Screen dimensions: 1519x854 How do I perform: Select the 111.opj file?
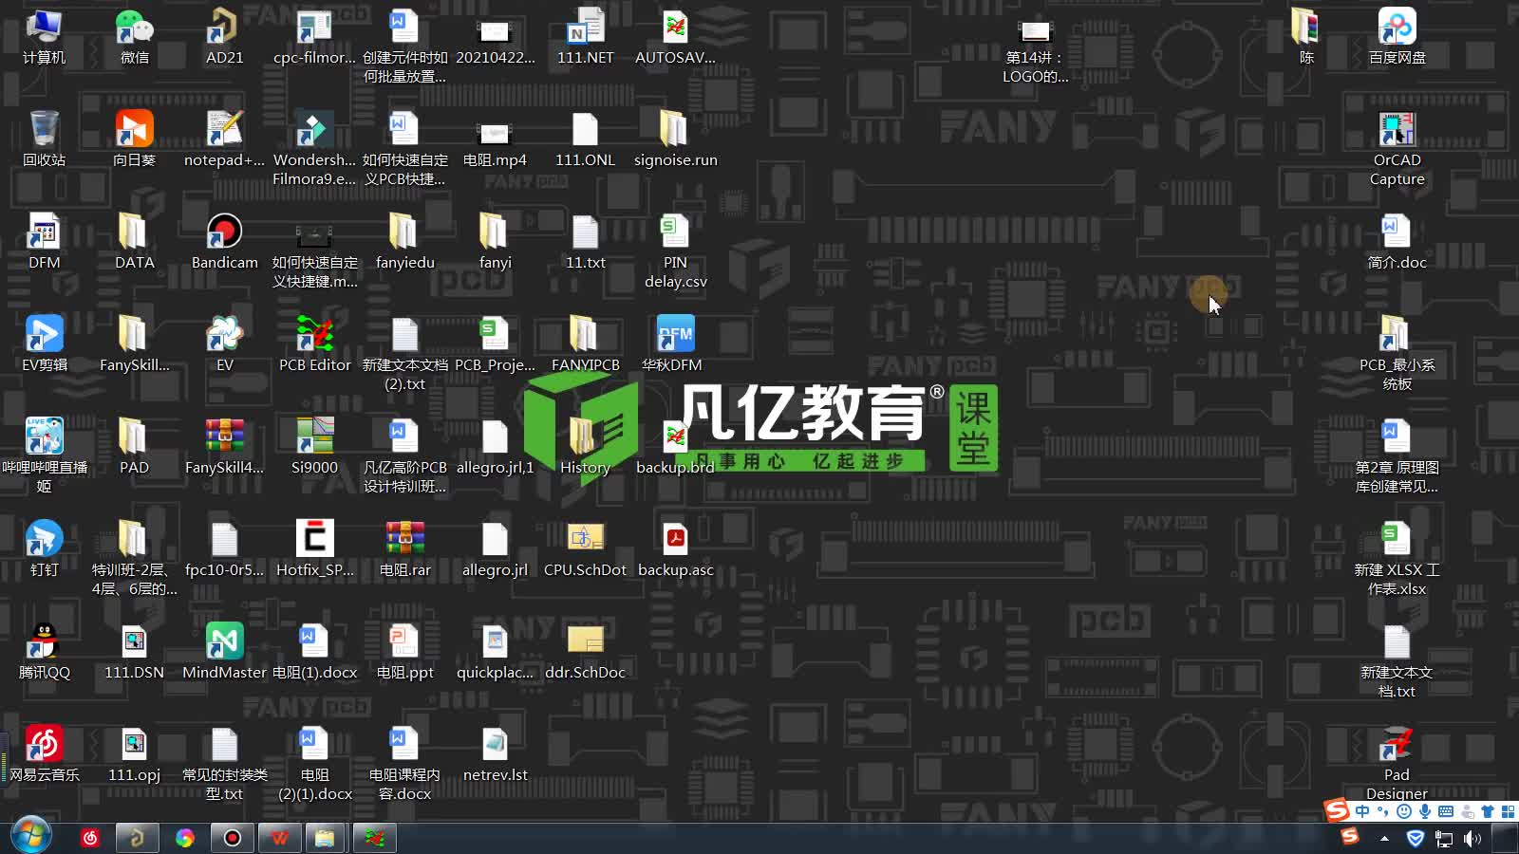click(x=134, y=753)
